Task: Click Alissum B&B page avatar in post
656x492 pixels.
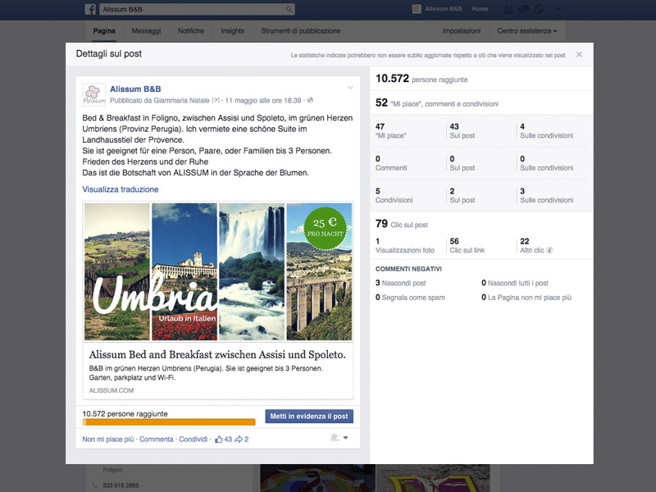Action: click(x=93, y=94)
